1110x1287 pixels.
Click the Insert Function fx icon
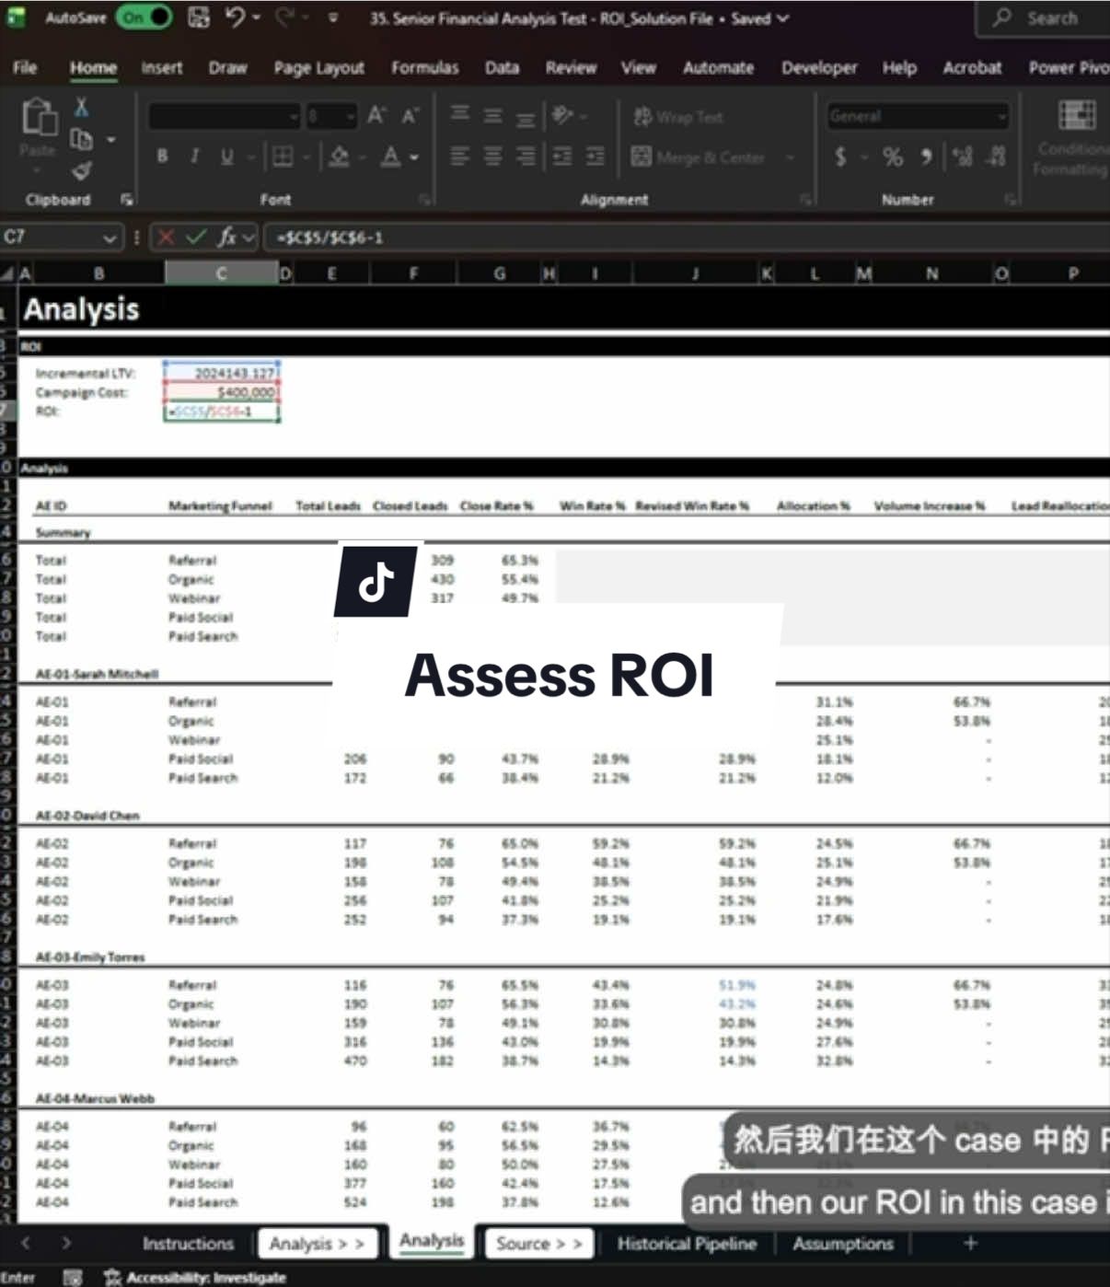coord(226,238)
